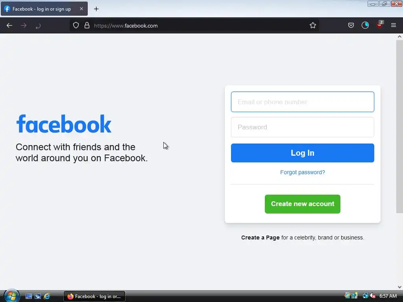Click the scrollbar up arrow
This screenshot has width=403, height=302.
coord(399,37)
